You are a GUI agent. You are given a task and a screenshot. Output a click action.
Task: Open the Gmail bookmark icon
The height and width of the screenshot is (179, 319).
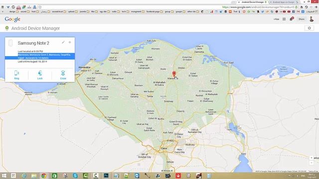tap(298, 12)
